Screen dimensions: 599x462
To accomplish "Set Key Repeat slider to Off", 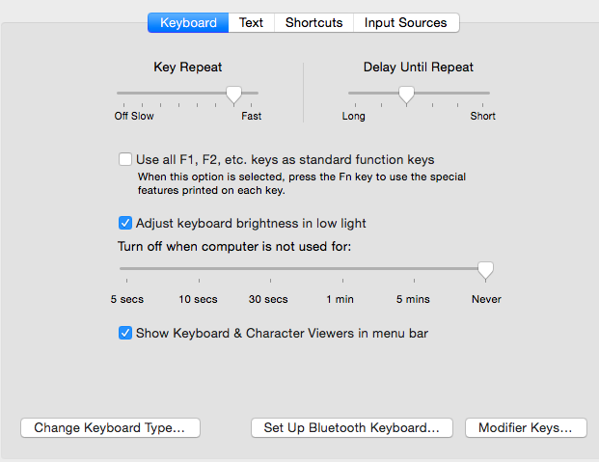I will pos(120,94).
